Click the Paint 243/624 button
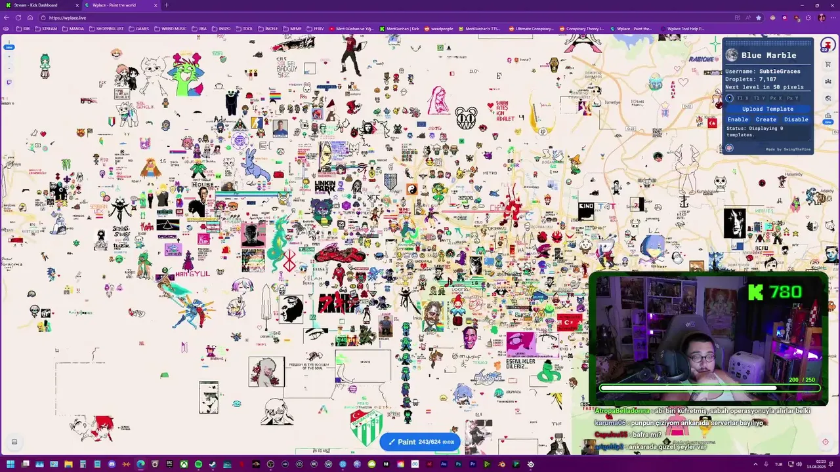Viewport: 840px width, 472px height. click(x=419, y=442)
